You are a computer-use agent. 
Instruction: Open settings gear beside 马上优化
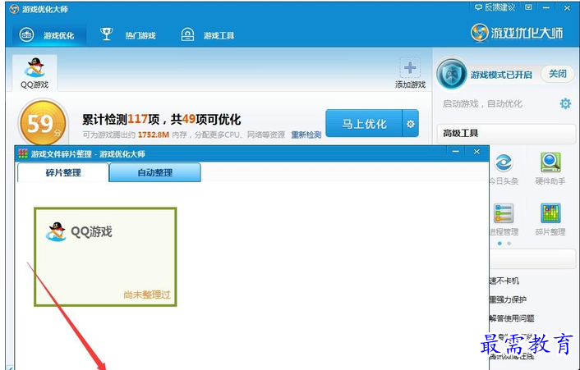pos(411,124)
